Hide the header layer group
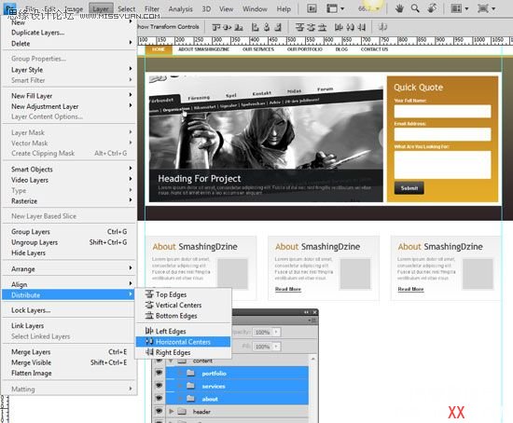Screen dimensions: 513x423 (x=159, y=411)
